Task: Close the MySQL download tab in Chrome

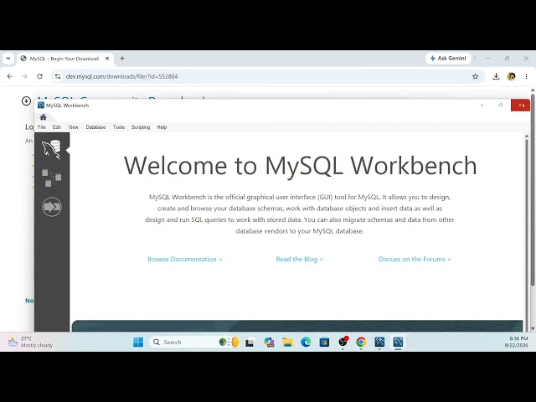Action: pyautogui.click(x=107, y=59)
